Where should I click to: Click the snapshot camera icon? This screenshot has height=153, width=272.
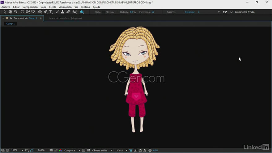coord(51,150)
